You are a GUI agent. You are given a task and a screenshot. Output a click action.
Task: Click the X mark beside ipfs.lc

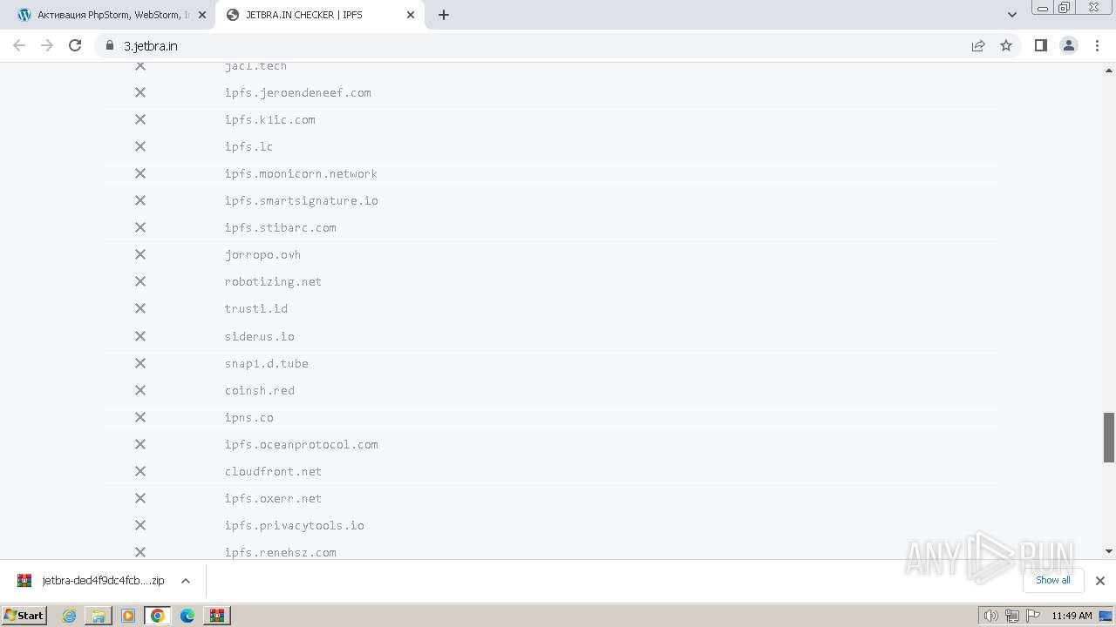point(140,146)
